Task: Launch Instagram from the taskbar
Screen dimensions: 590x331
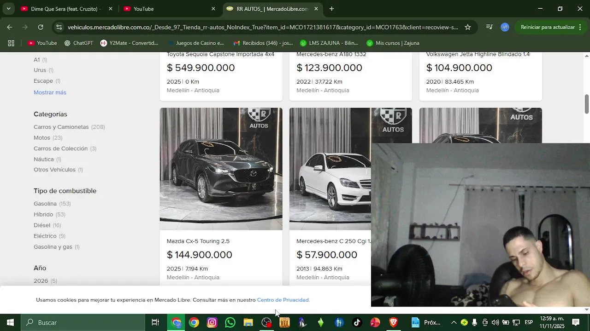Action: 212,323
